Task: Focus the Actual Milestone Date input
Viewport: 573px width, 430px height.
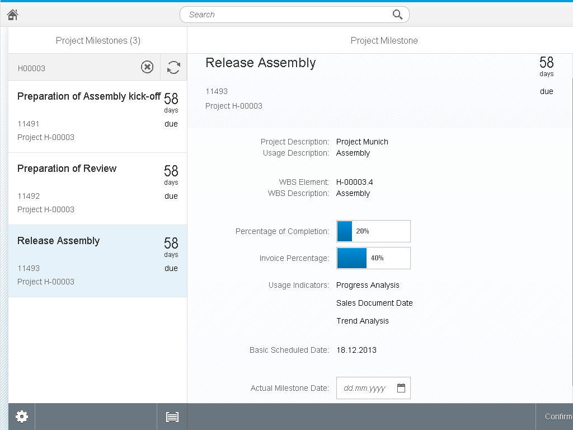Action: point(365,388)
